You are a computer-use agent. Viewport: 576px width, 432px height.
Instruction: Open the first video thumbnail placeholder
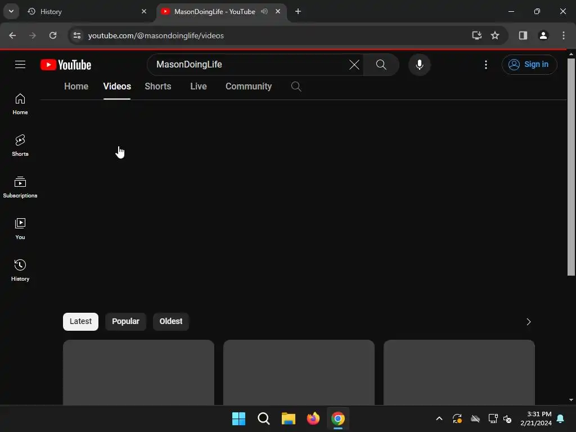click(138, 372)
